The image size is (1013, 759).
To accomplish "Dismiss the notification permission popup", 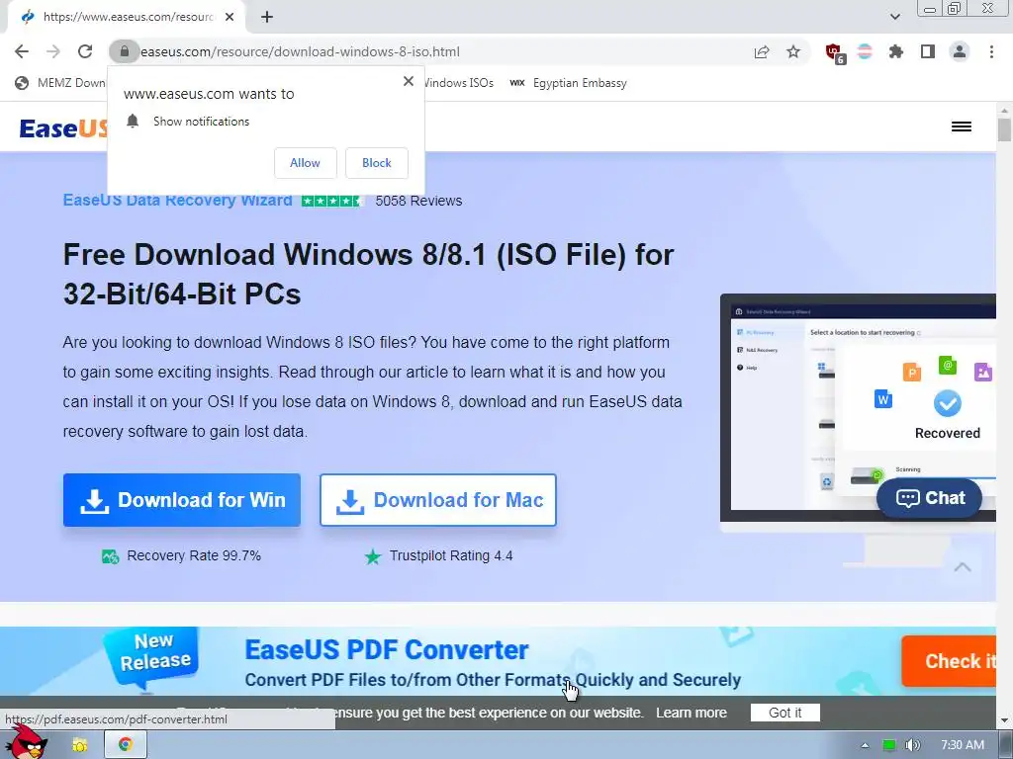I will point(409,81).
